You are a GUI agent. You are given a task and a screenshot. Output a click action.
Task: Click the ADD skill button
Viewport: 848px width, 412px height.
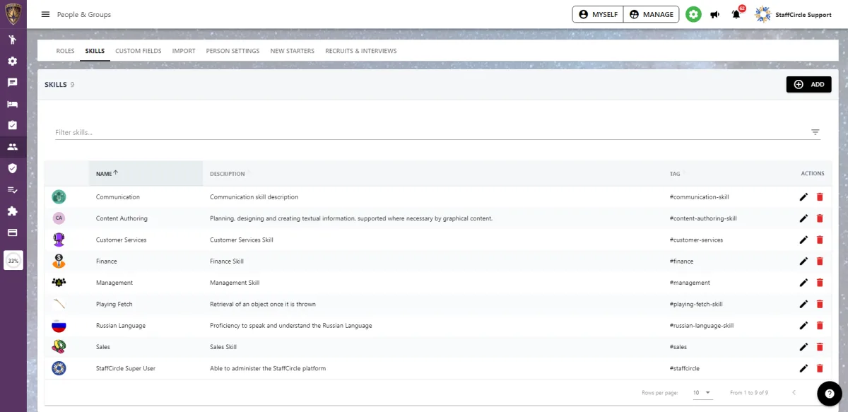pos(808,84)
